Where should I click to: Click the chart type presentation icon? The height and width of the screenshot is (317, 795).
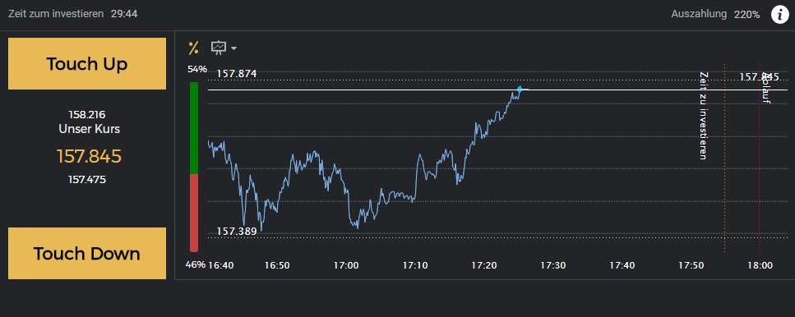pos(219,48)
